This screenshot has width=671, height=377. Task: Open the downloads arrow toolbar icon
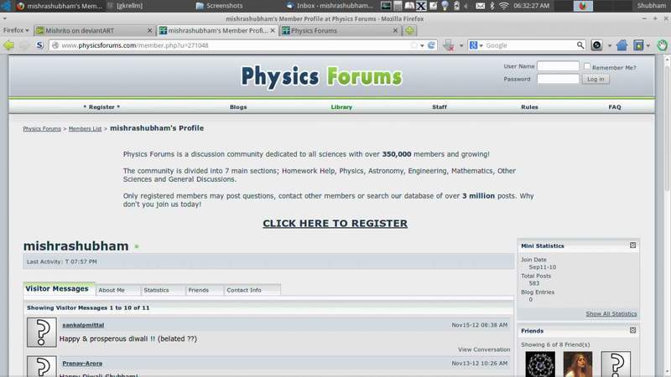[449, 45]
